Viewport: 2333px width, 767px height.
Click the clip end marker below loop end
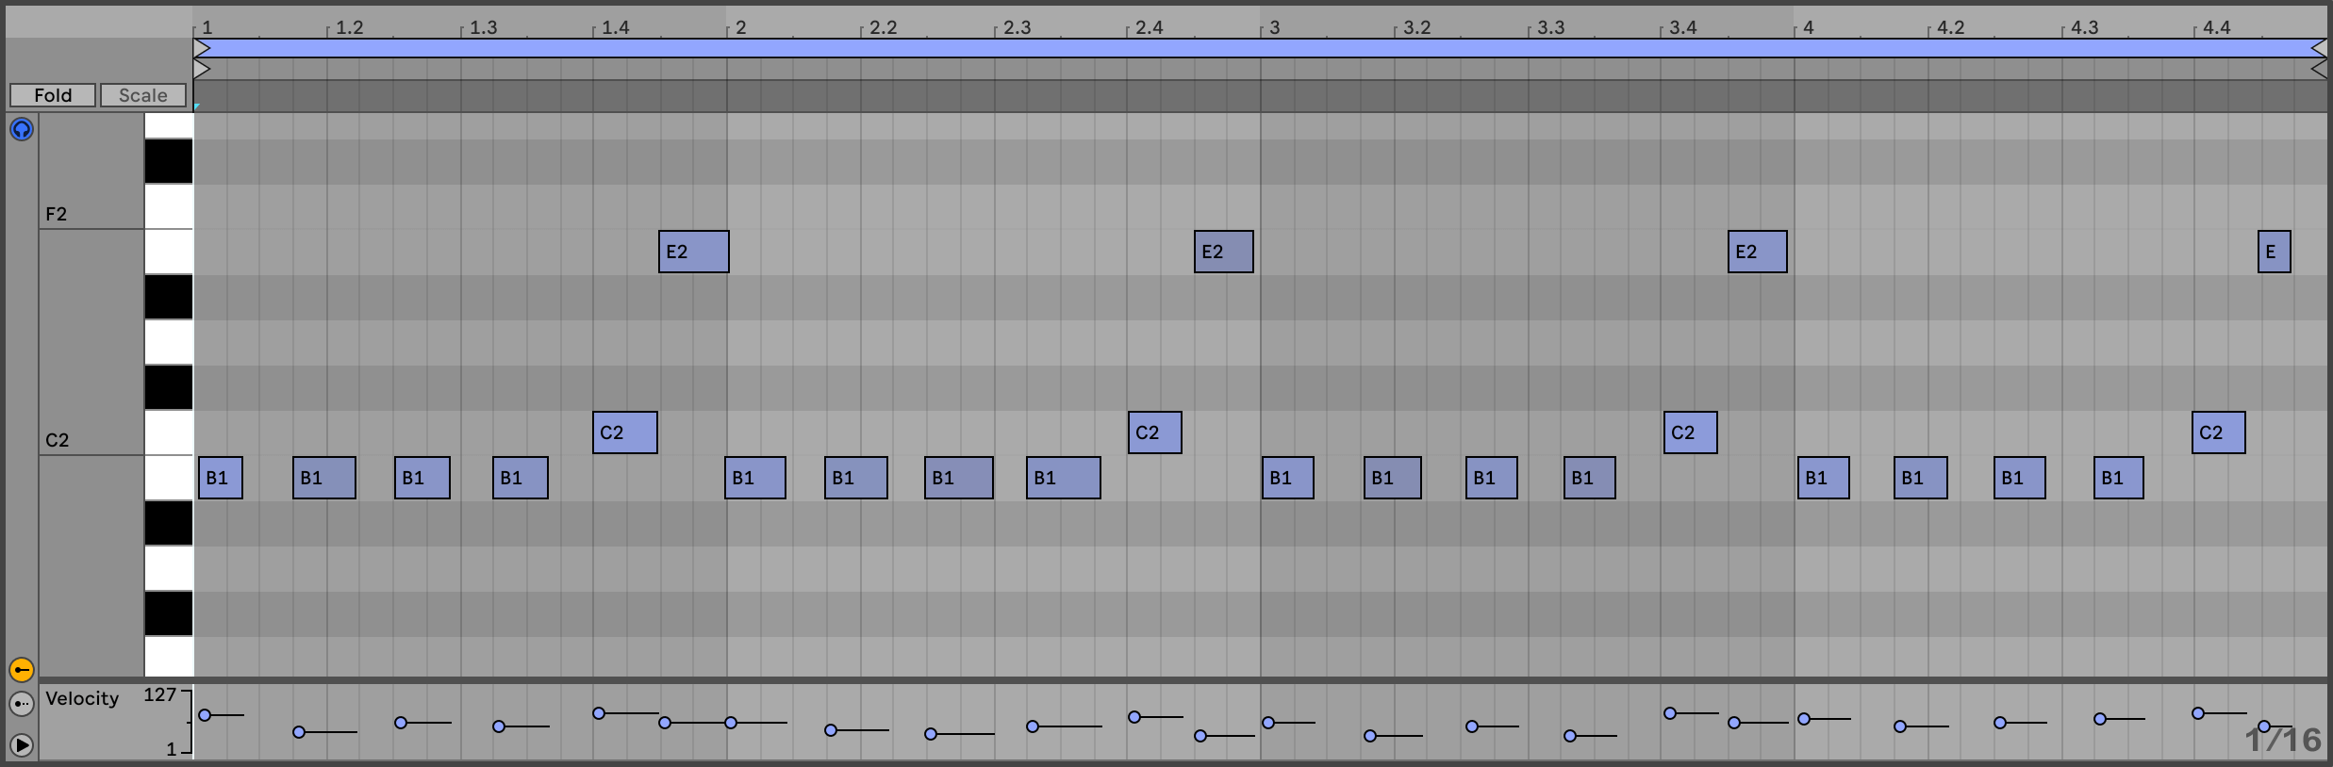[x=2319, y=69]
